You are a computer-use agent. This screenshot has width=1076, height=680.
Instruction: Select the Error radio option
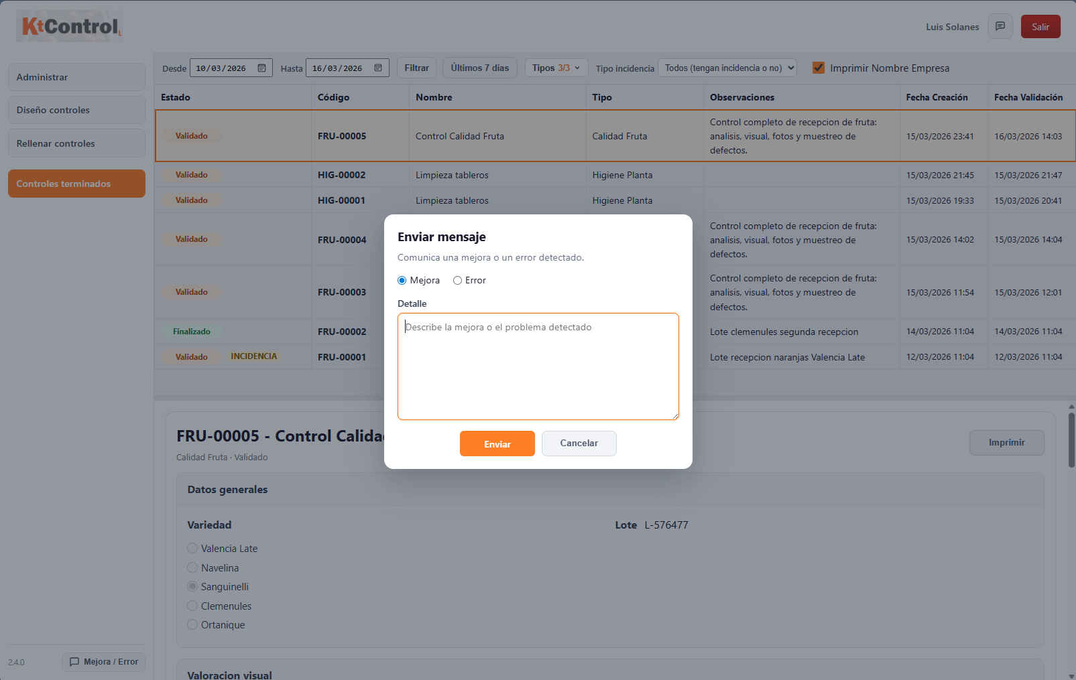click(x=457, y=281)
